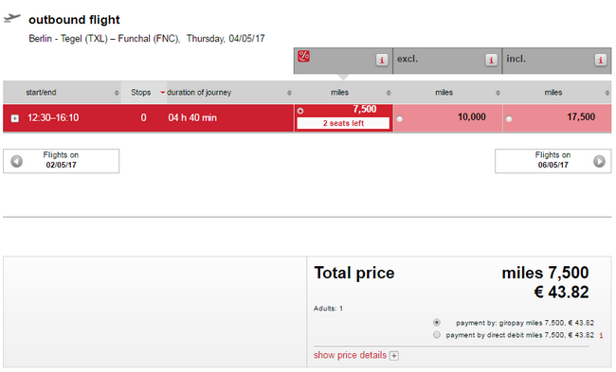Click the Total price heading
616x372 pixels.
tap(354, 273)
